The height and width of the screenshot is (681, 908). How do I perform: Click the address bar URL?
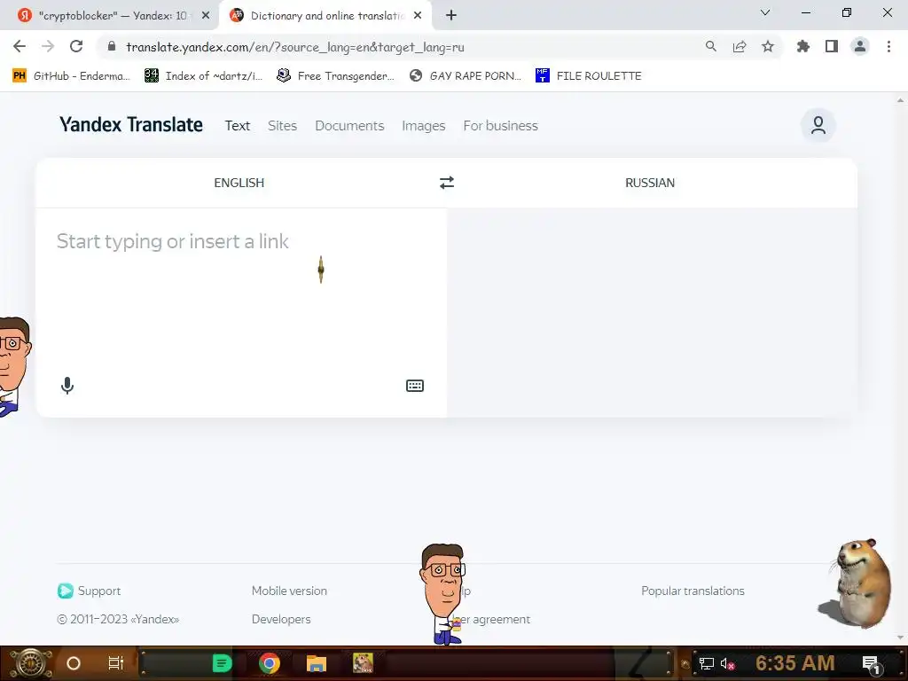[x=294, y=47]
